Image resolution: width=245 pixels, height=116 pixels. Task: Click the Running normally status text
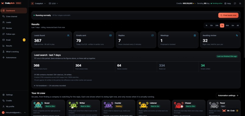click(43, 15)
